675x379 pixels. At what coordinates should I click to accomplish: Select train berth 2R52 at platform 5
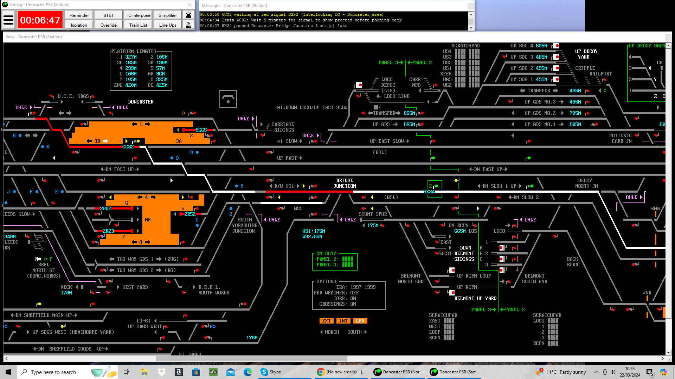point(190,214)
